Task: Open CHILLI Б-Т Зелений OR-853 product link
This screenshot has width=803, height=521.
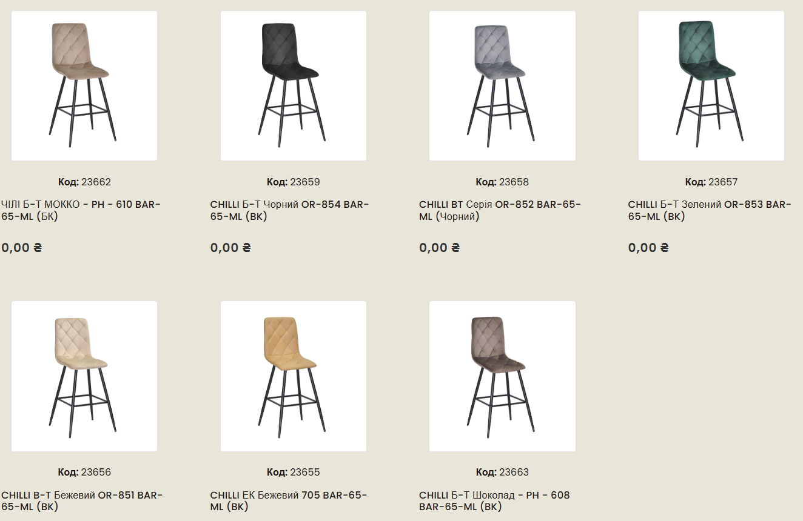Action: coord(710,210)
